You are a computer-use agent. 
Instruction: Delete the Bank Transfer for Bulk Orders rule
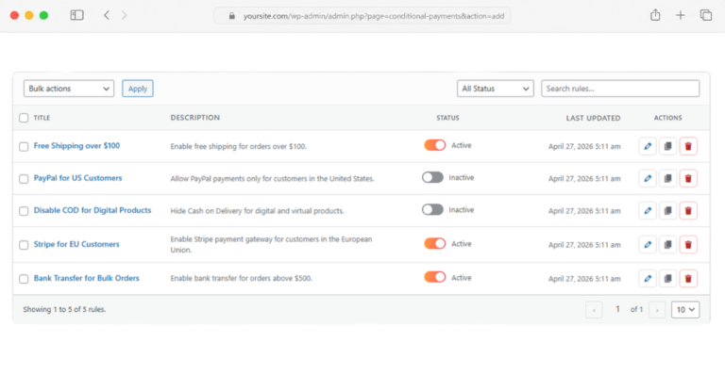coord(688,279)
